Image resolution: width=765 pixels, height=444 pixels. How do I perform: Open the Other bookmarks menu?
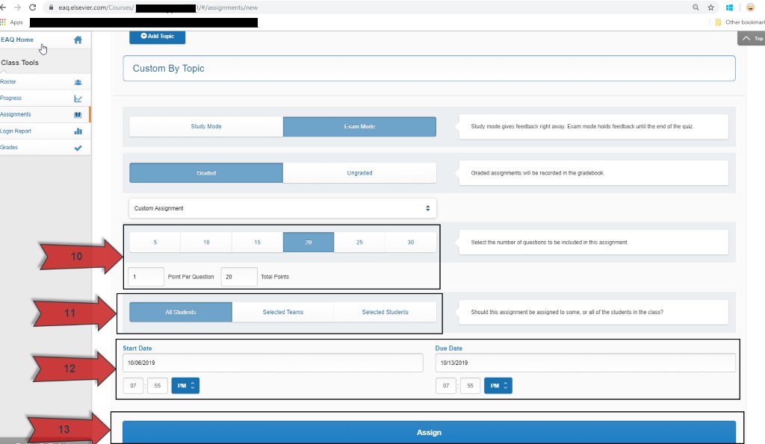(x=738, y=22)
